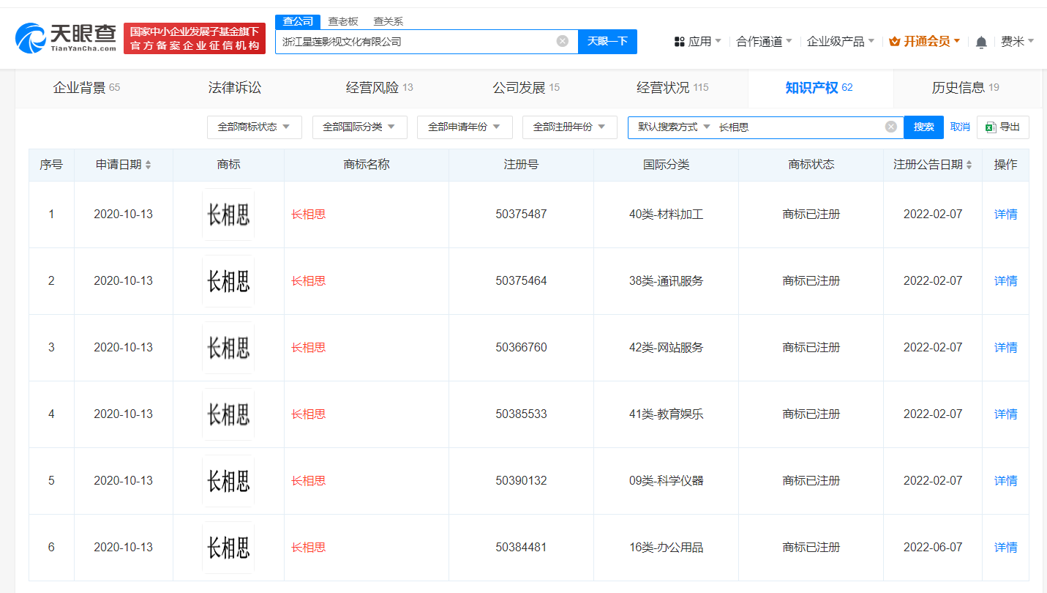This screenshot has width=1047, height=593.
Task: Open 详情 for trademark 50375487
Action: pos(1005,214)
